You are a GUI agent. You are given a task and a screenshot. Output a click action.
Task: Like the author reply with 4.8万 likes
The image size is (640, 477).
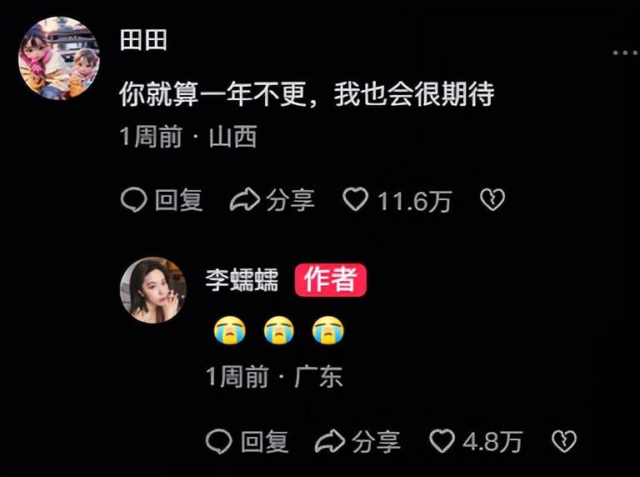pos(442,441)
